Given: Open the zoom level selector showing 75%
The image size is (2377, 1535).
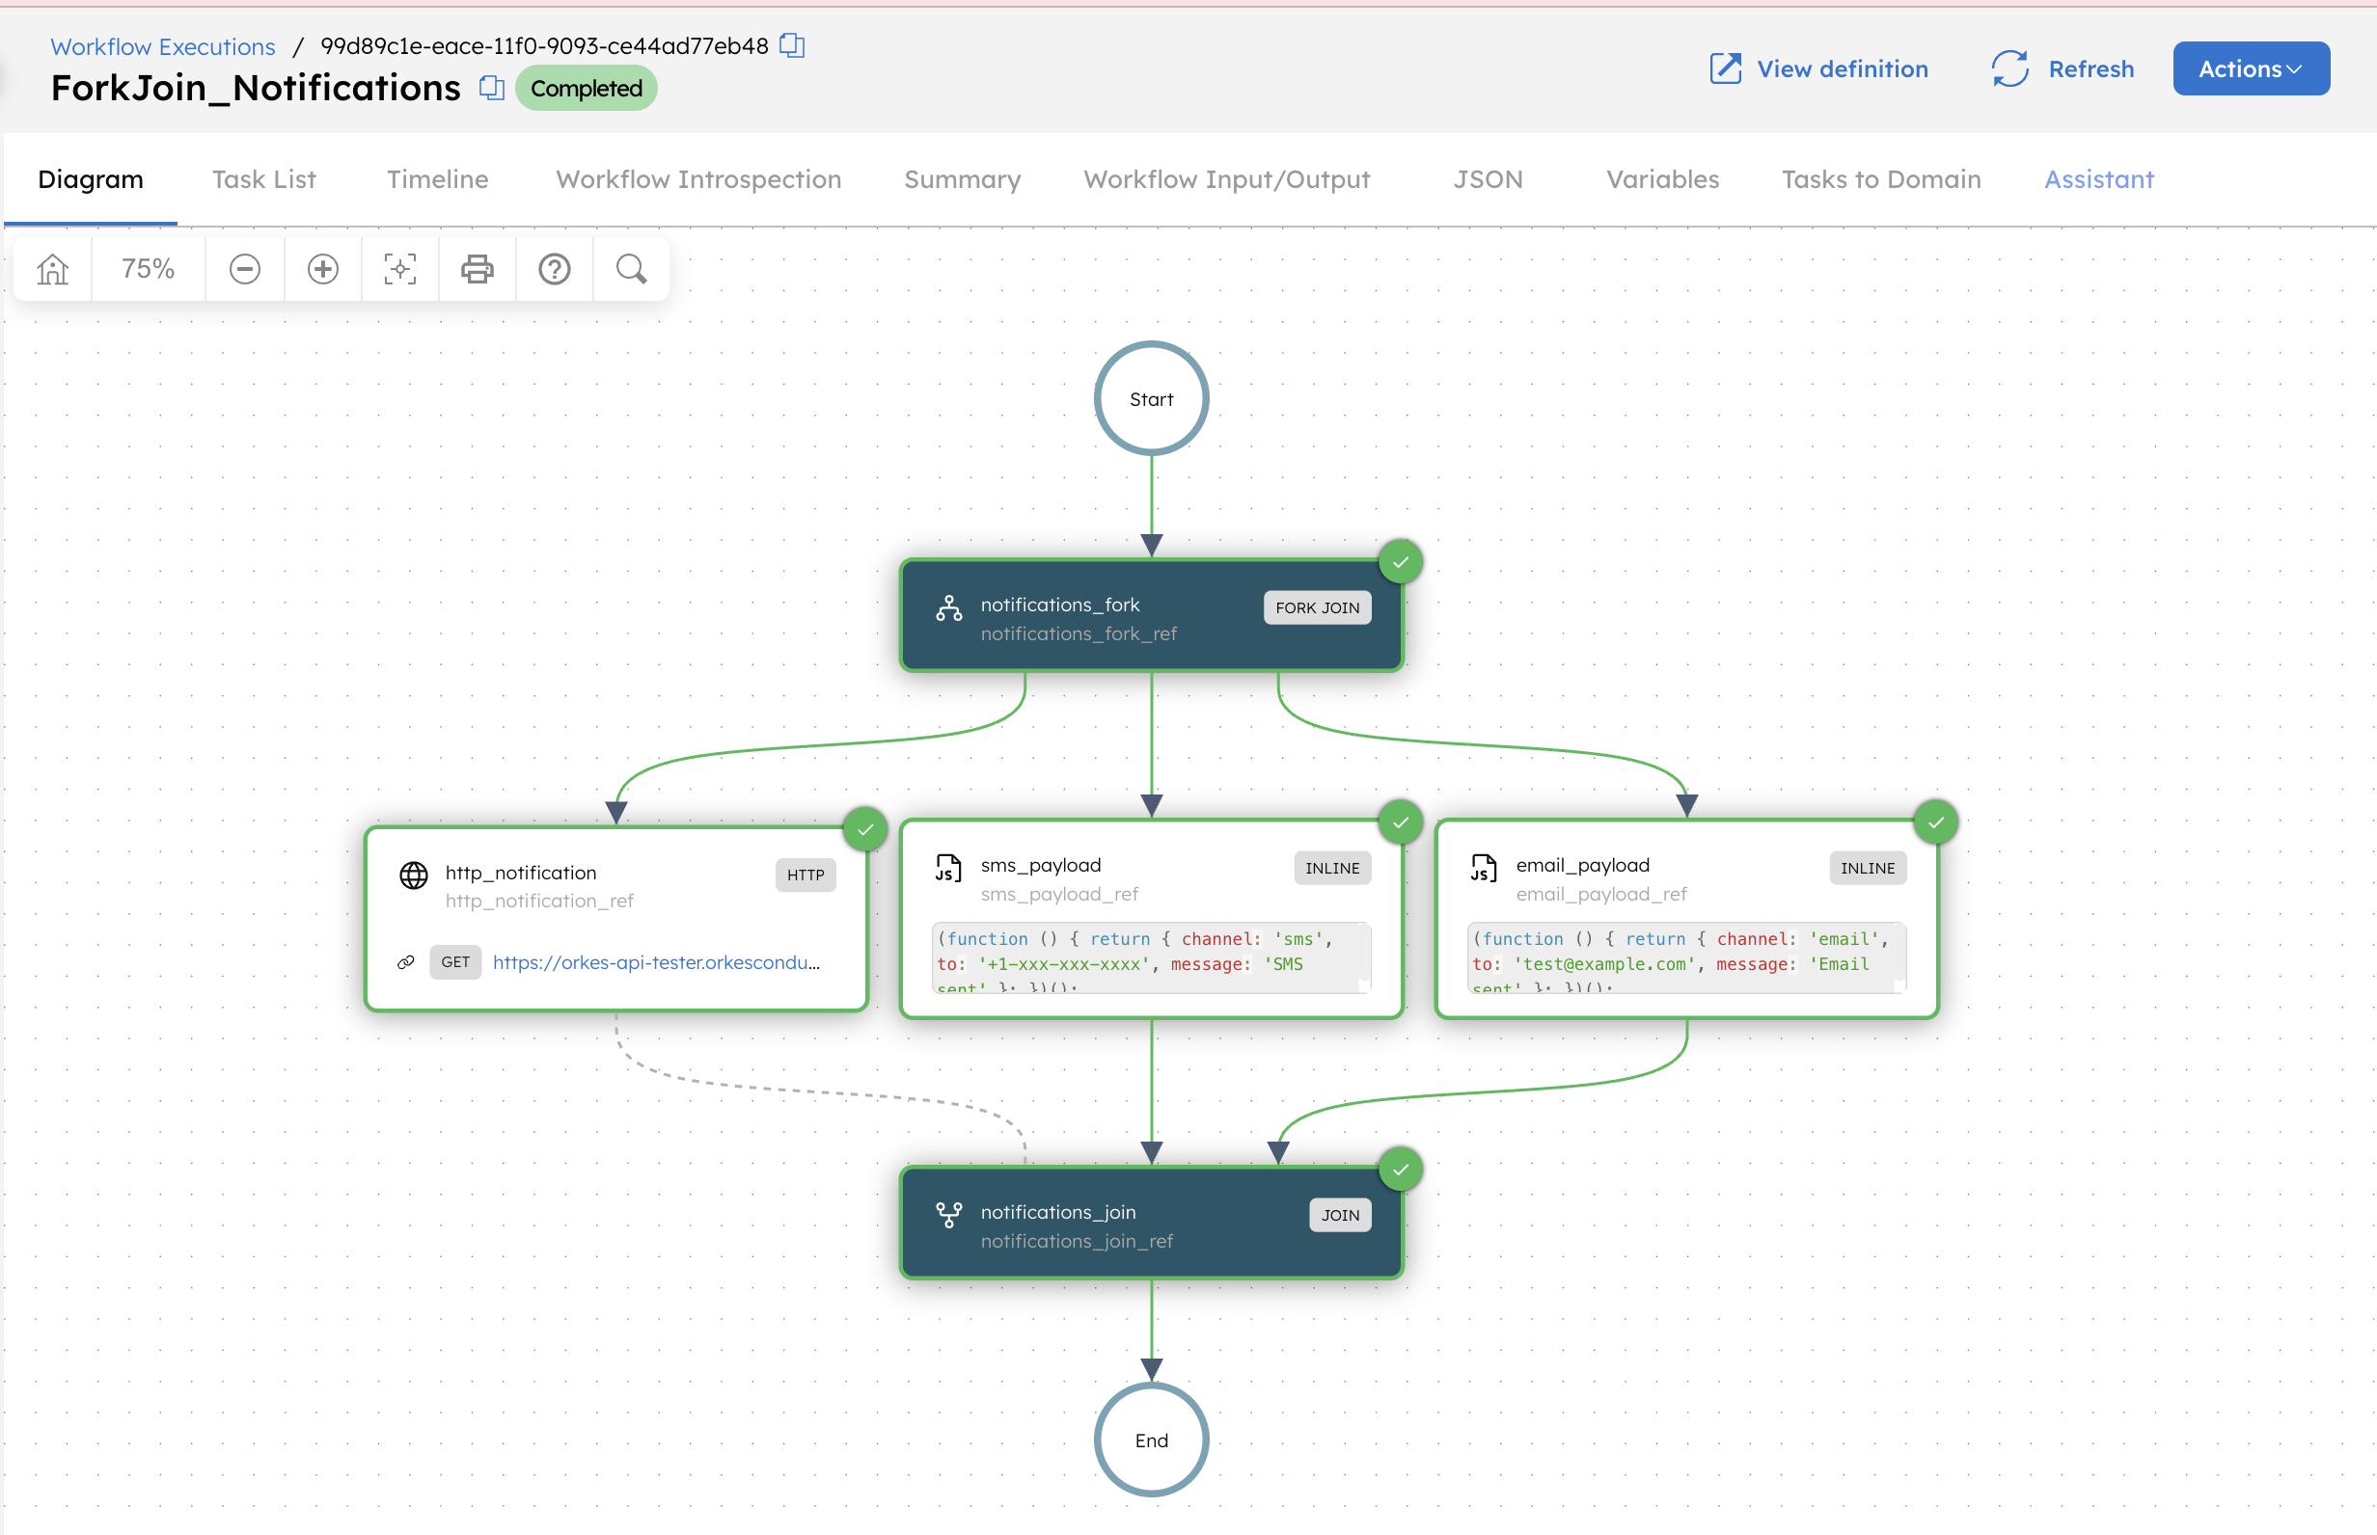Looking at the screenshot, I should [147, 268].
